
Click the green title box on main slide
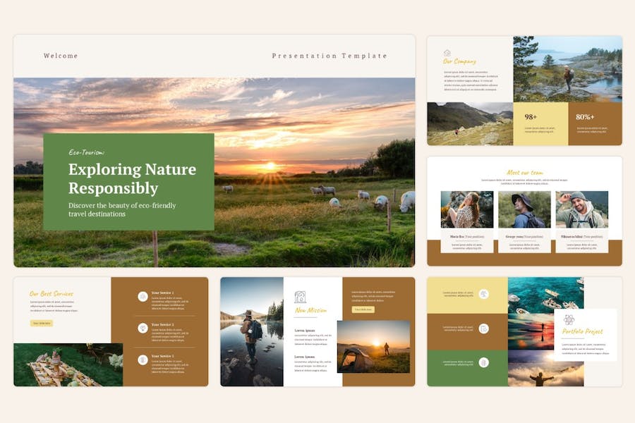tap(129, 182)
